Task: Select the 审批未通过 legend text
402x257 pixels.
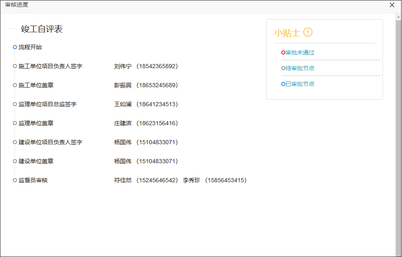Action: 300,52
